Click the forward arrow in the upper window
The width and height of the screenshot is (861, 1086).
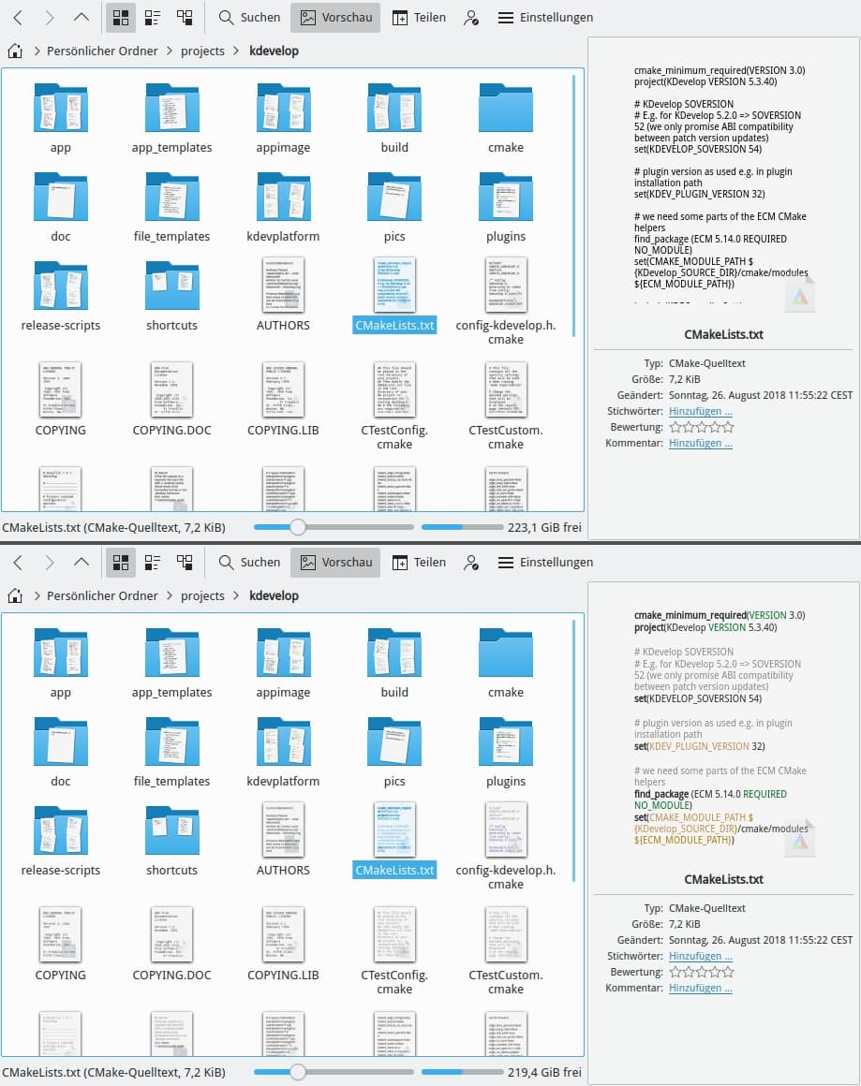pos(50,17)
